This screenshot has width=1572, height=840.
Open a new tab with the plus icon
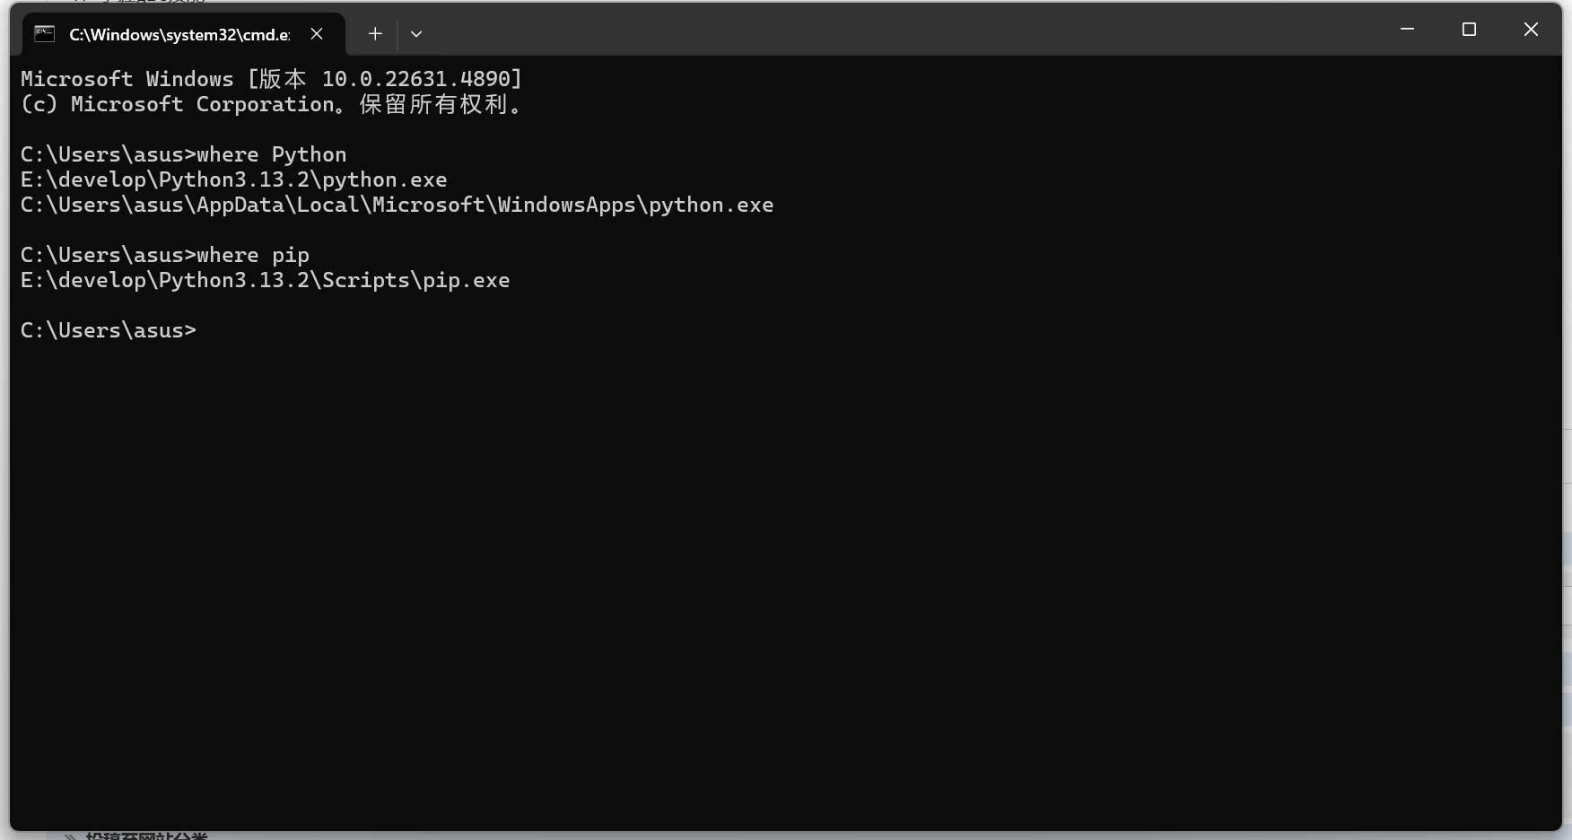point(375,34)
